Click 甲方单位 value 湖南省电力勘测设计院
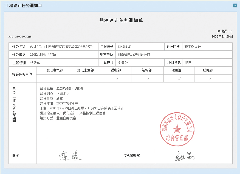This screenshot has width=240, height=174. point(134,55)
